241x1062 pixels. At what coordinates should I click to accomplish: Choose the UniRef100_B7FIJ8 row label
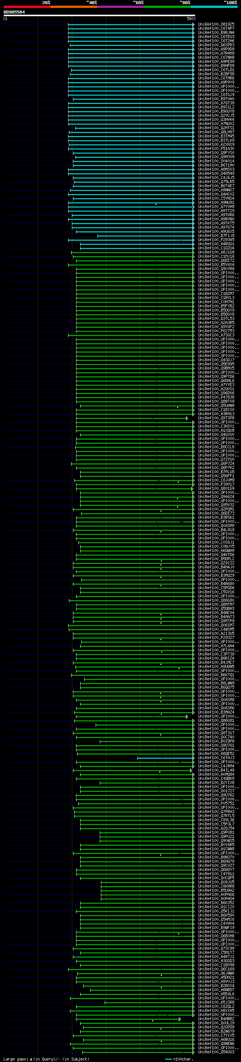(216, 236)
